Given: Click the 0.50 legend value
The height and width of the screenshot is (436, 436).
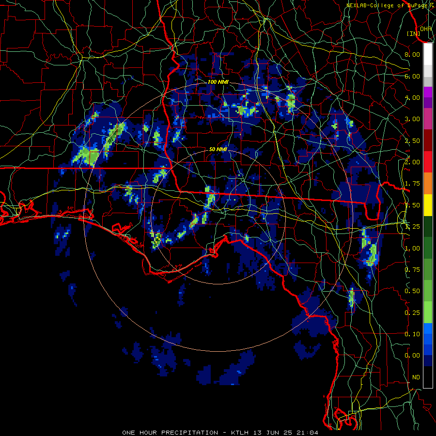Looking at the screenshot, I should coord(412,291).
